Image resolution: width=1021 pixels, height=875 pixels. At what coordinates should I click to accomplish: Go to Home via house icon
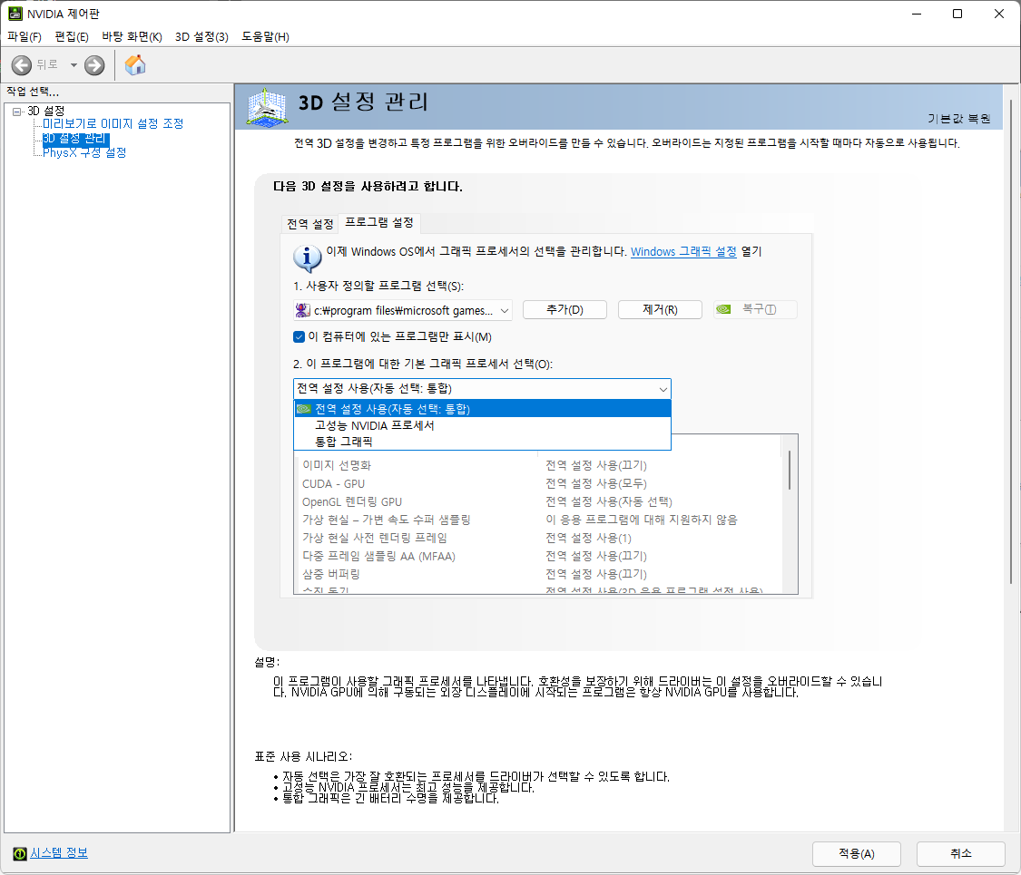pyautogui.click(x=135, y=65)
